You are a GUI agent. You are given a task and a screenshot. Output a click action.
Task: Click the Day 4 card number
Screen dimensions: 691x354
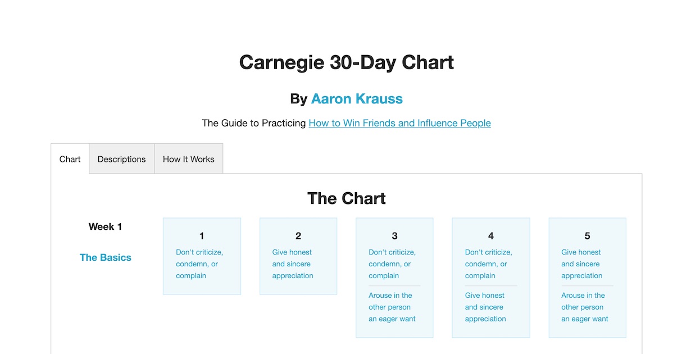coord(491,236)
